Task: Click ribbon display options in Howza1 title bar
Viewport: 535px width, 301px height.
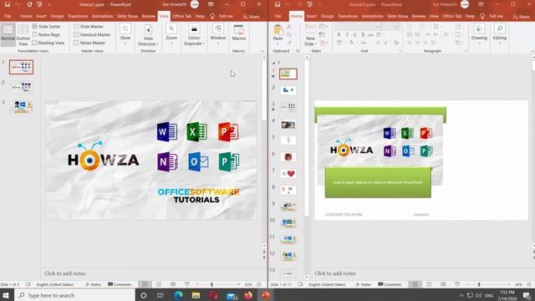Action: pyautogui.click(x=211, y=4)
